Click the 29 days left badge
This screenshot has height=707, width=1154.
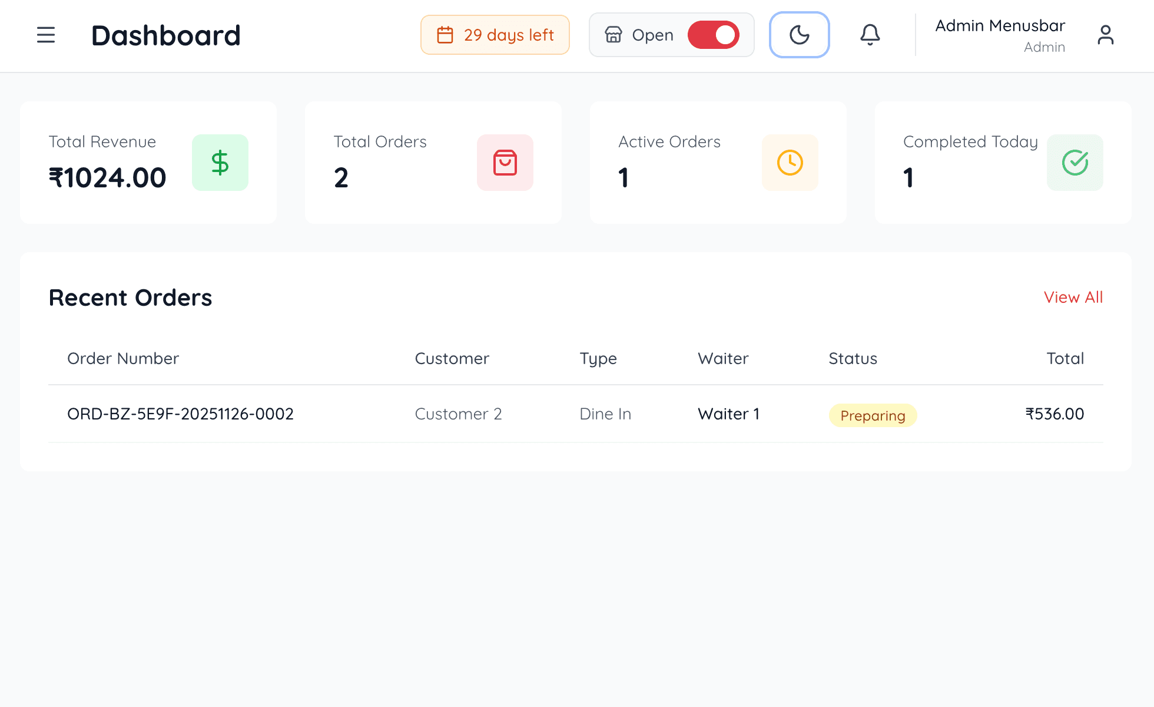click(495, 35)
